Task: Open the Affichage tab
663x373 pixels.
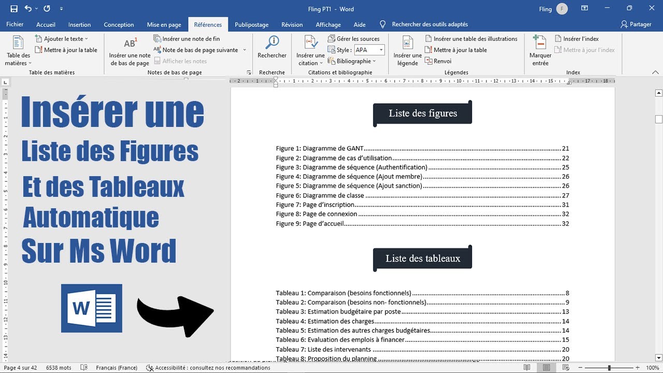Action: click(328, 24)
